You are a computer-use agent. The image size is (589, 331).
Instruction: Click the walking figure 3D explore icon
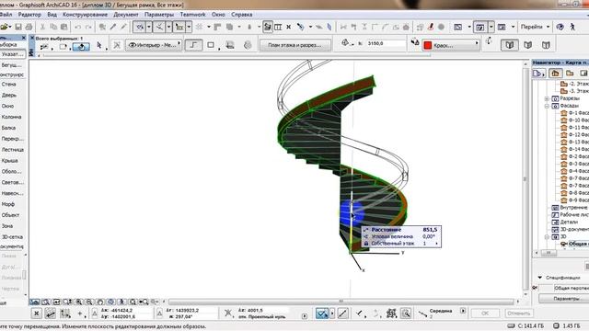pos(572,27)
